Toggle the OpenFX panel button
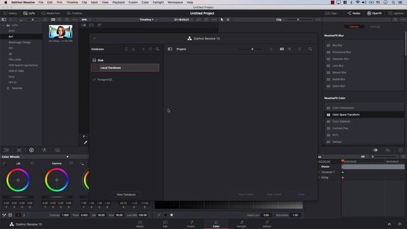407x229 pixels. 375,13
